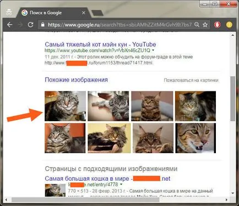Click the small cat thumbnail beside the .net result
Image resolution: width=239 pixels, height=206 pixels.
click(55, 190)
